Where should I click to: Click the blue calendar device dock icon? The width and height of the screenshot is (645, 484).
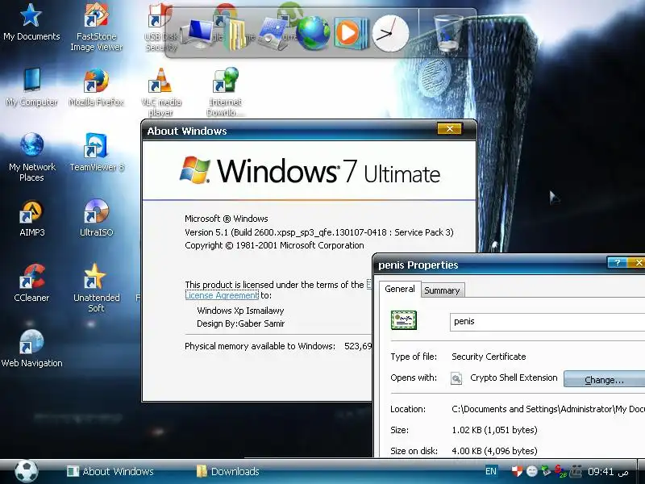tap(273, 34)
